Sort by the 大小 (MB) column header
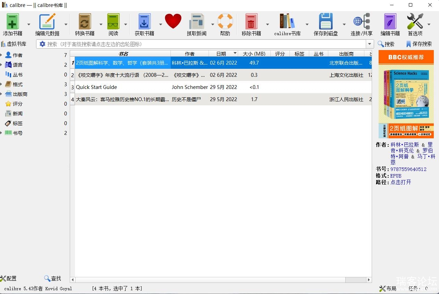This screenshot has width=439, height=294. coord(254,54)
